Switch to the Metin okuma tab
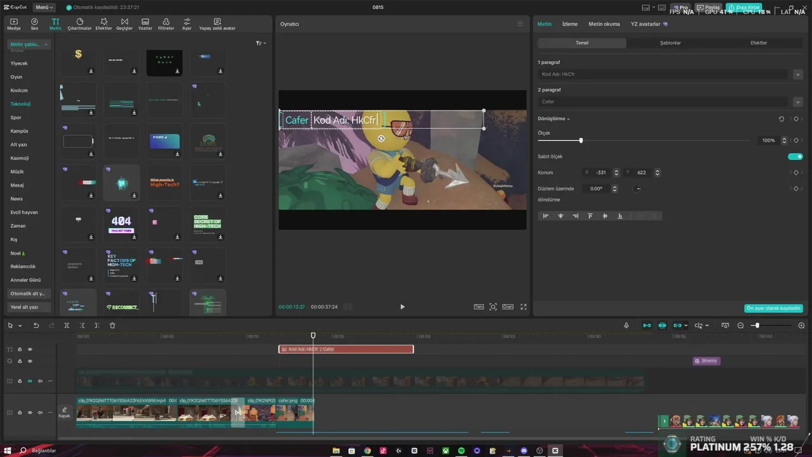Screen dimensions: 812x457 [604, 24]
